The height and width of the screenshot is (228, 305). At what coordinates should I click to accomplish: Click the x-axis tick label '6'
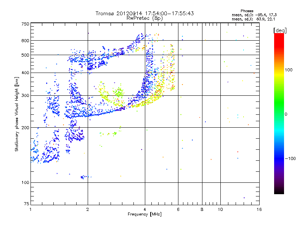click(178, 209)
